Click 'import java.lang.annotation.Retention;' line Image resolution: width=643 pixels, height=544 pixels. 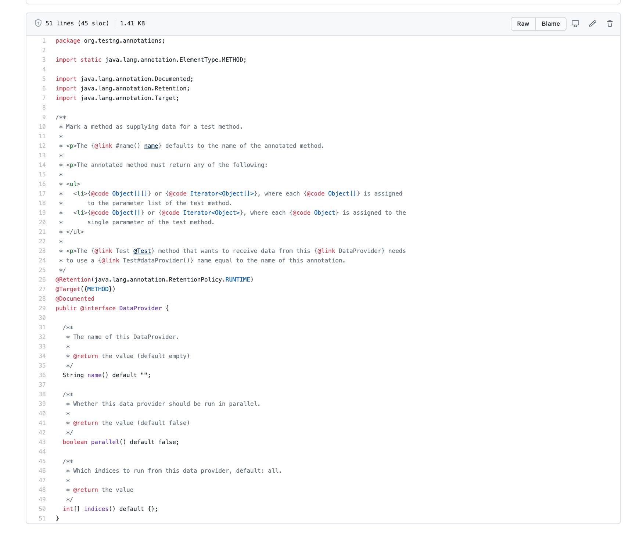pos(123,89)
